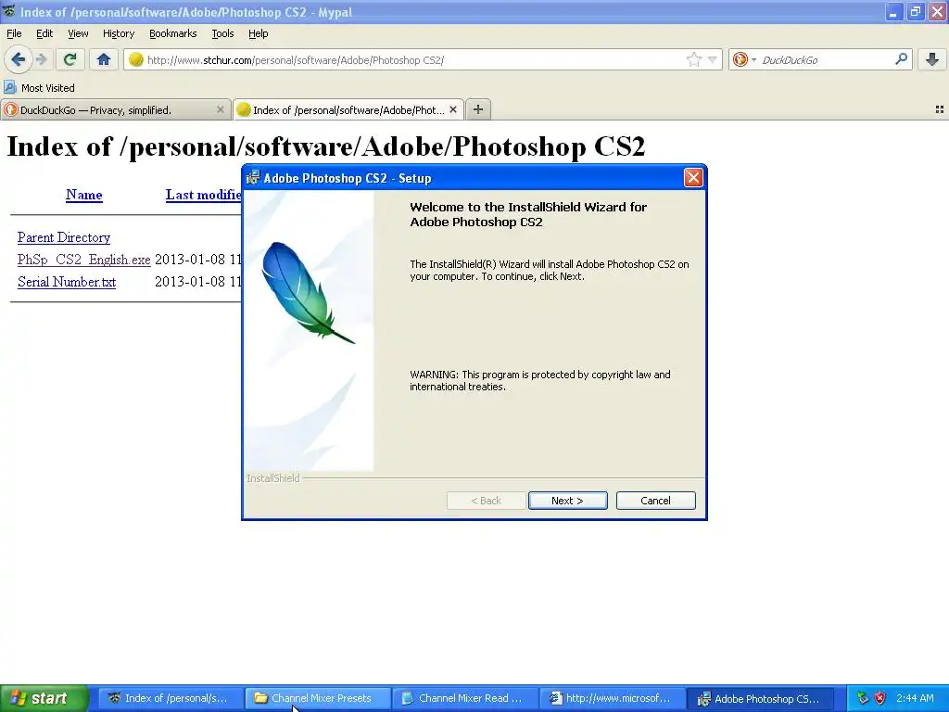Open Channel Mixer Presets folder from taskbar

(316, 699)
